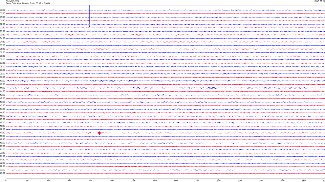Click the "2m" tick label on the time axis
The width and height of the screenshot is (325, 182).
point(27,181)
